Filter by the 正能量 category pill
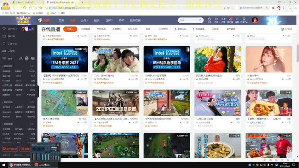This screenshot has height=168, width=299. 215,29
